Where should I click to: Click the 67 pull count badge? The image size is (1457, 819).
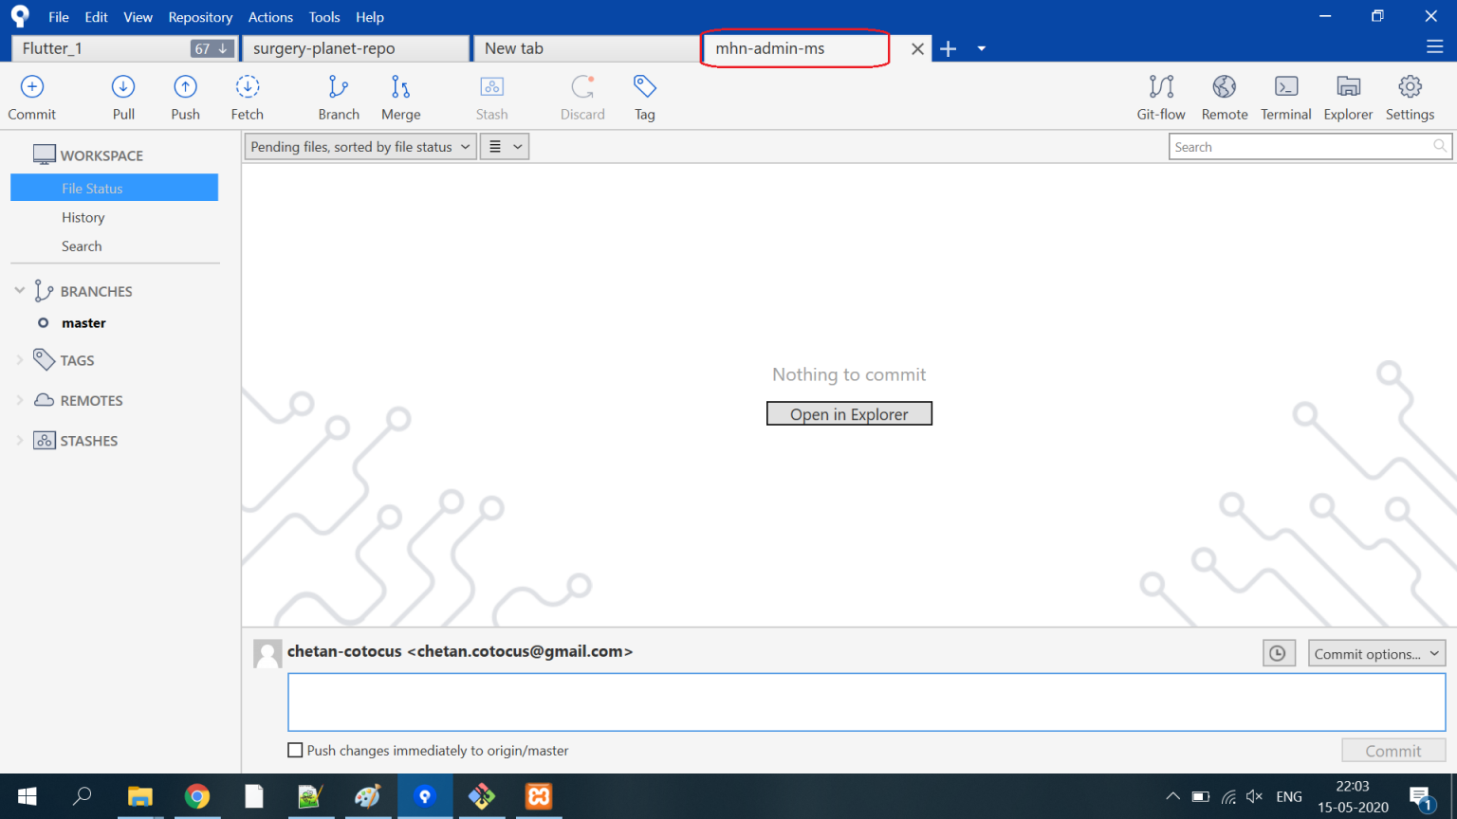212,48
